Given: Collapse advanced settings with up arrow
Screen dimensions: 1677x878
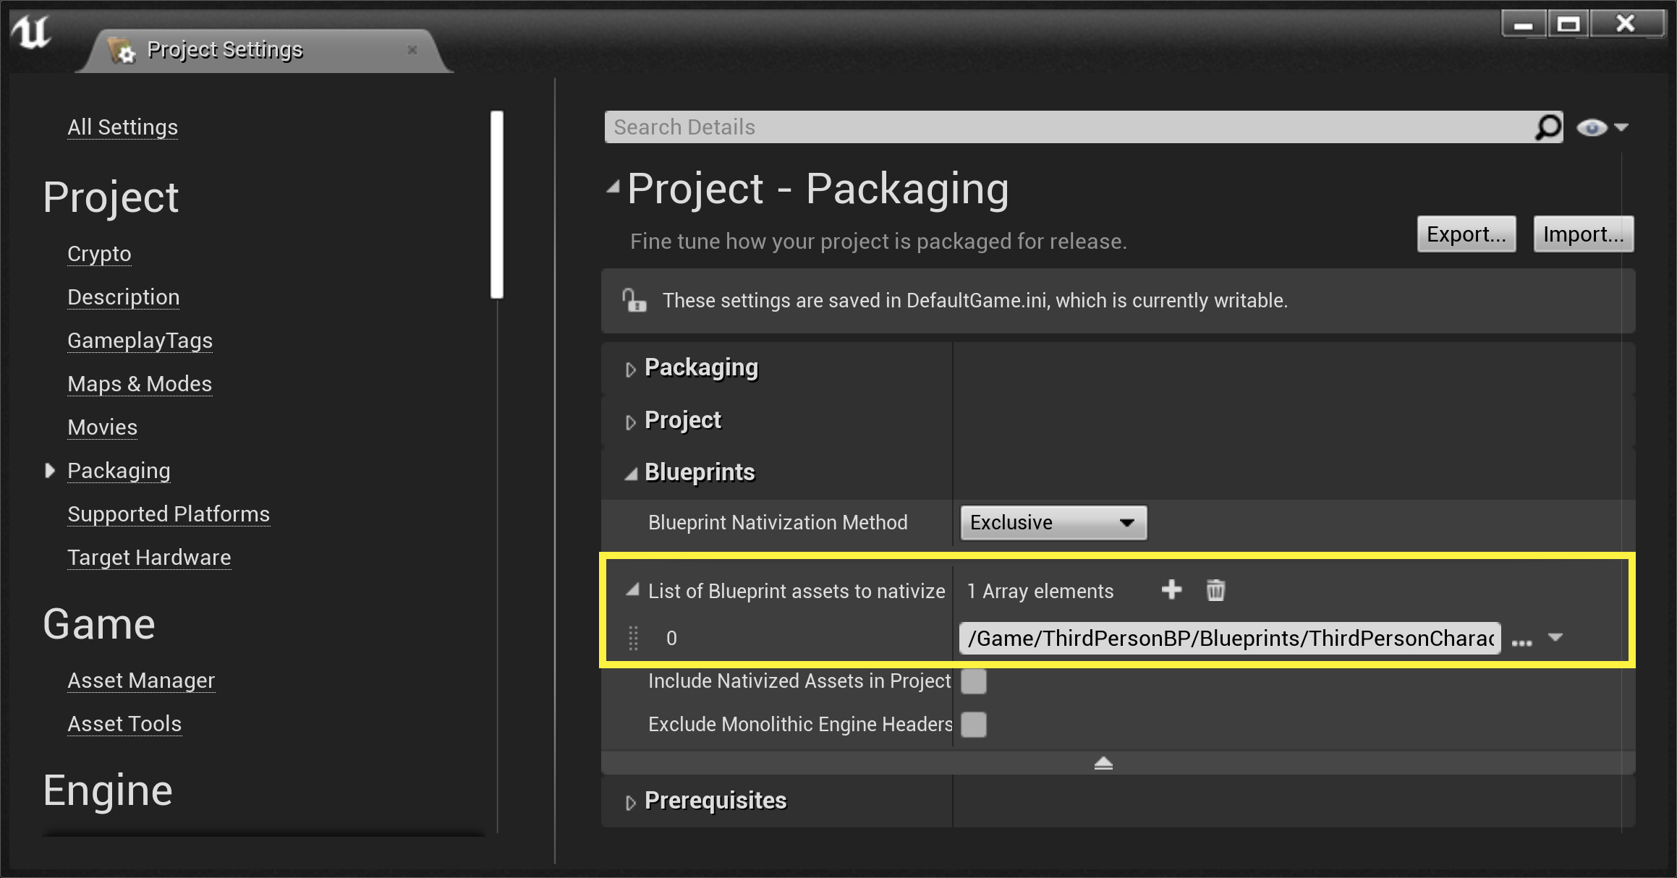Looking at the screenshot, I should coord(1103,763).
